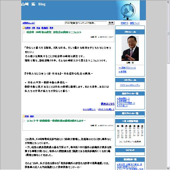
Task: Open the スケジュールカレンダー link
Action: click(130, 85)
